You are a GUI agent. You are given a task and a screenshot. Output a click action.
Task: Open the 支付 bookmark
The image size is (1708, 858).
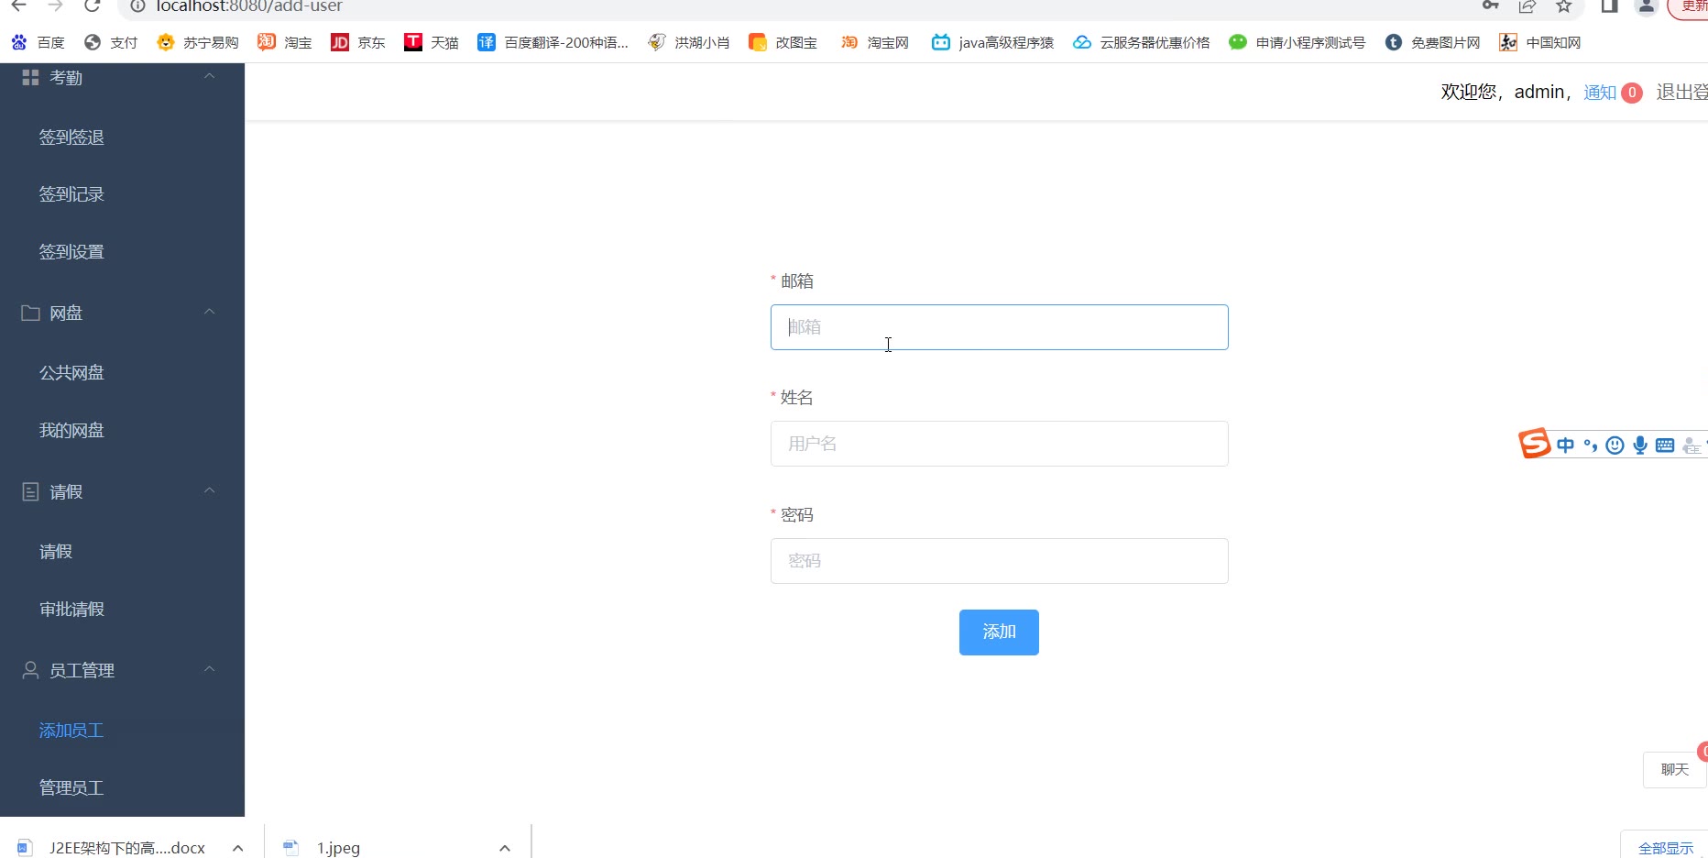tap(110, 42)
